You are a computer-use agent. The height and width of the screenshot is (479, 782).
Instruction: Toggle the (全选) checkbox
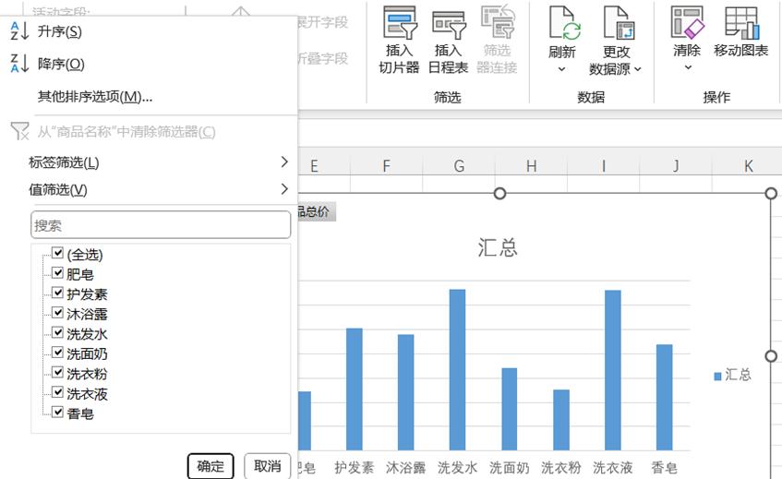(58, 253)
